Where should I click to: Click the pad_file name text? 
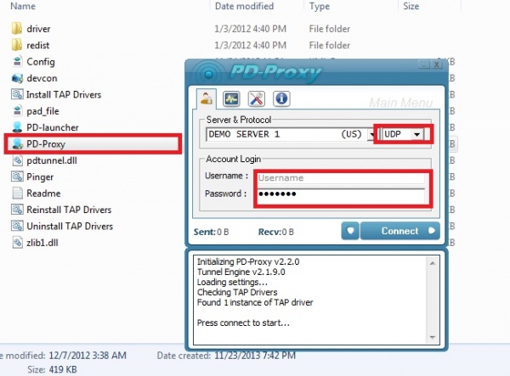42,111
